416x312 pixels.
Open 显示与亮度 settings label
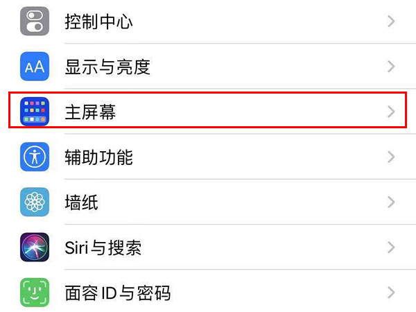(x=107, y=67)
